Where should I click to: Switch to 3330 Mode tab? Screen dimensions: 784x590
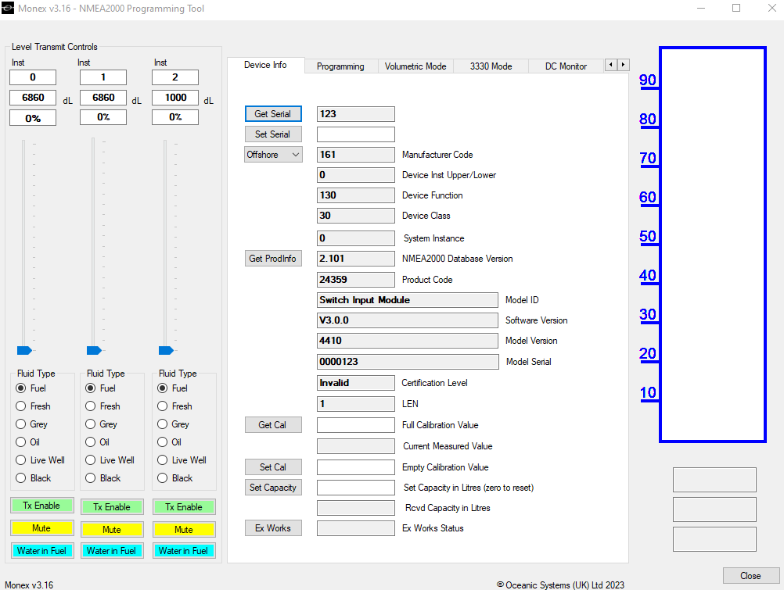[x=491, y=66]
